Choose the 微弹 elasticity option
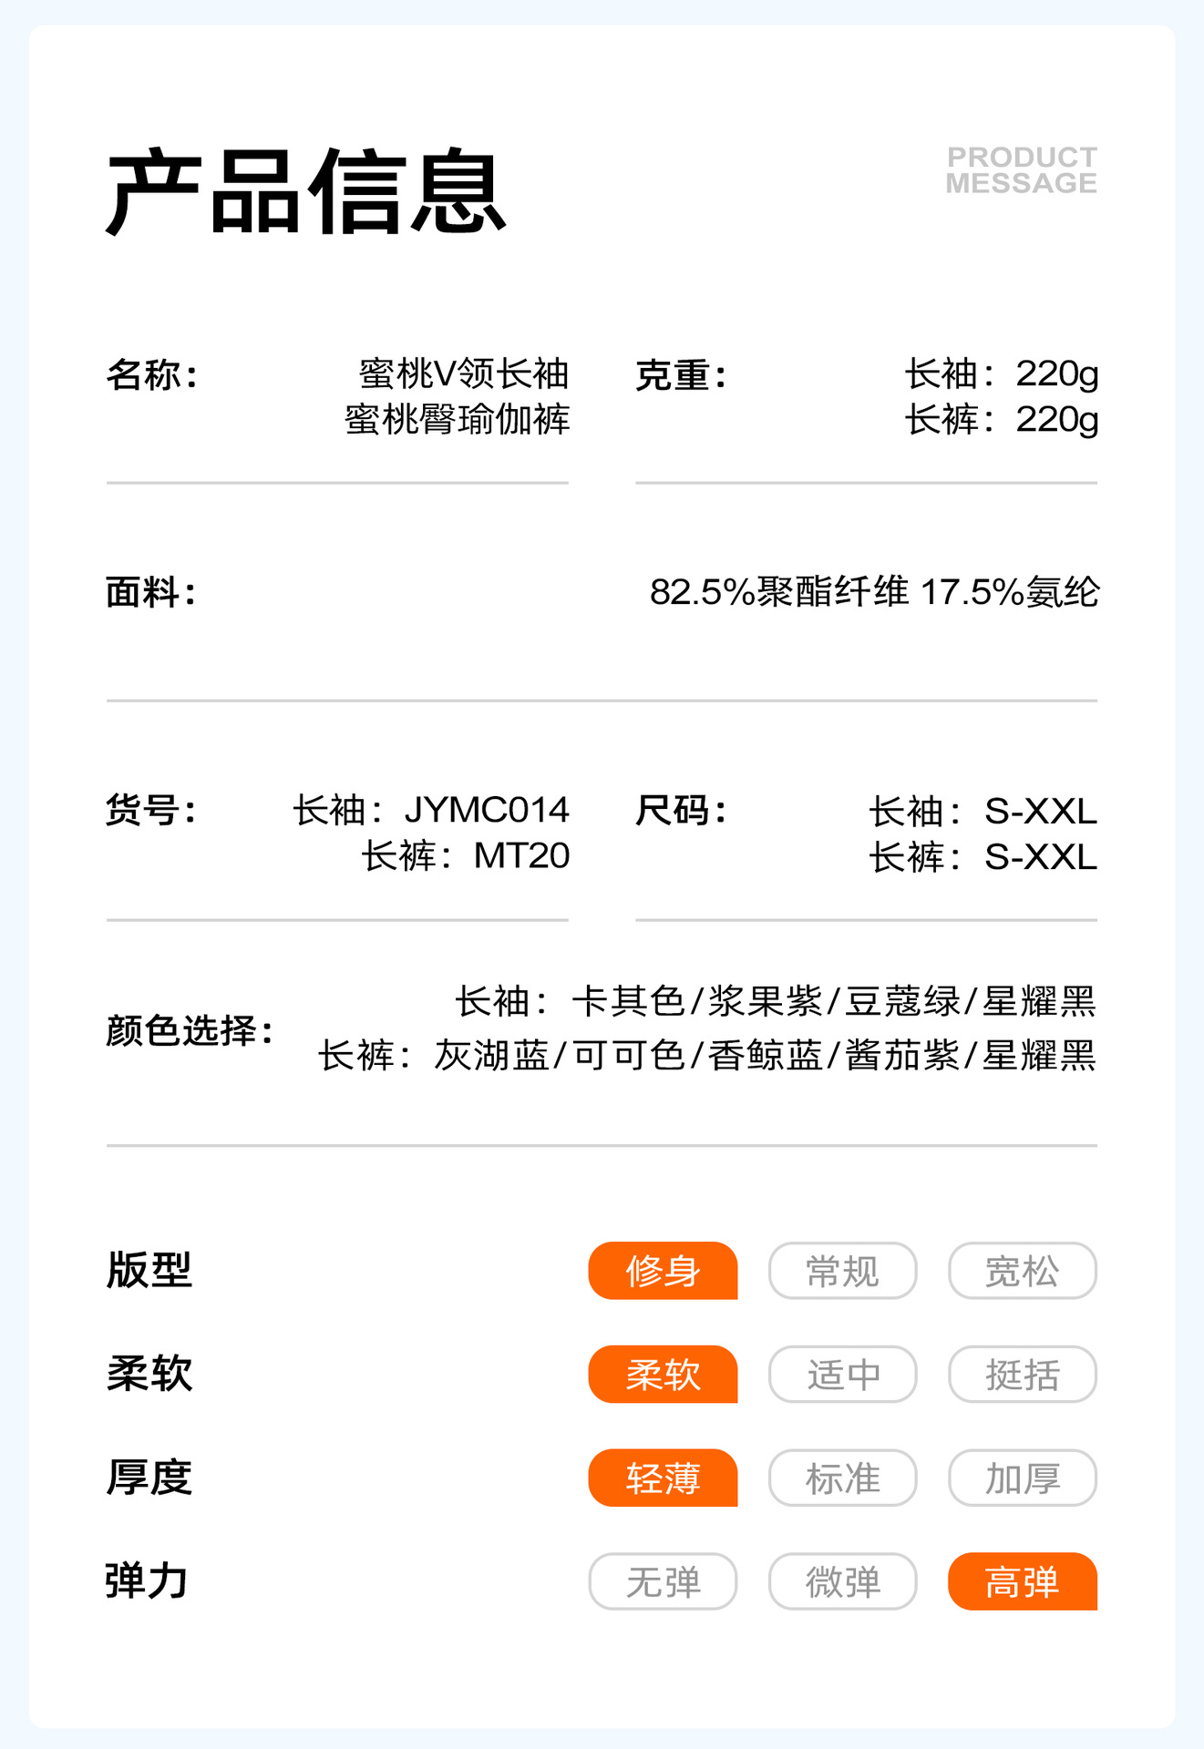This screenshot has width=1204, height=1749. (x=842, y=1582)
